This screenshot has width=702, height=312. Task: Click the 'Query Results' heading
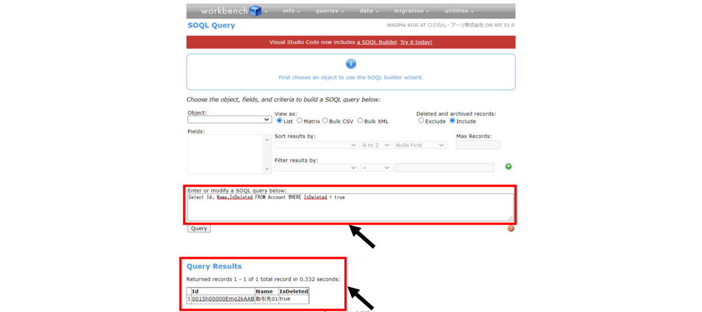click(x=214, y=266)
